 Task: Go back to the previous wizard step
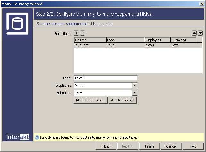106,146
